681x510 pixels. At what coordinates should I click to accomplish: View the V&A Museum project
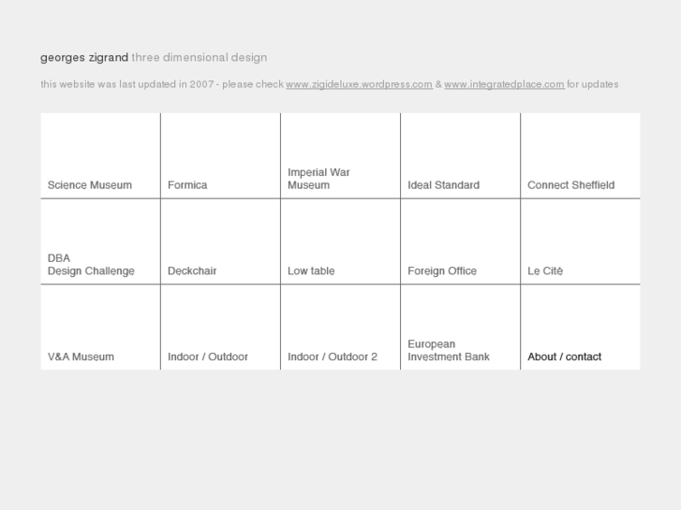81,357
